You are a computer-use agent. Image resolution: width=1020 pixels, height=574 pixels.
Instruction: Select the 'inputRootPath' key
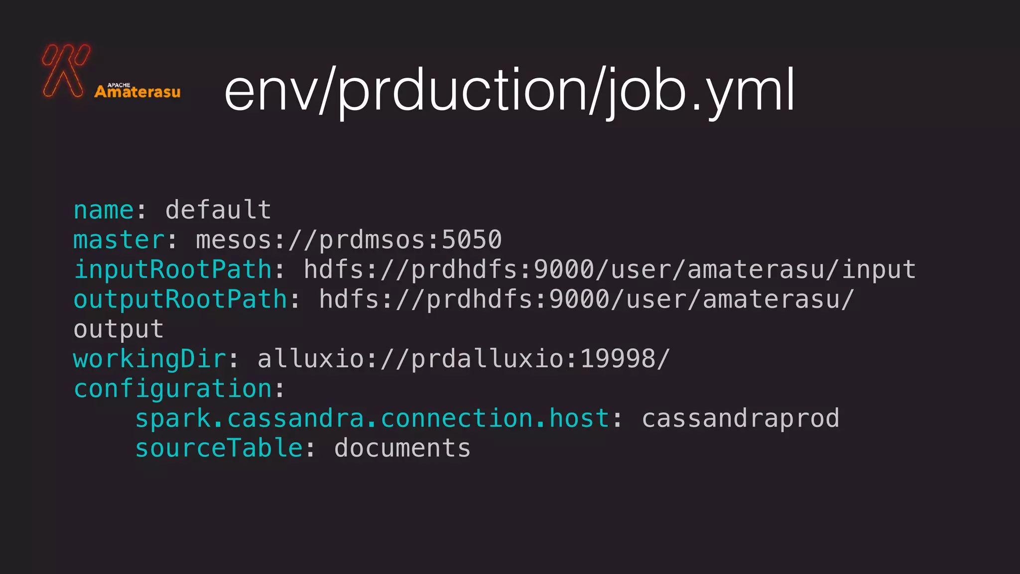coord(172,270)
